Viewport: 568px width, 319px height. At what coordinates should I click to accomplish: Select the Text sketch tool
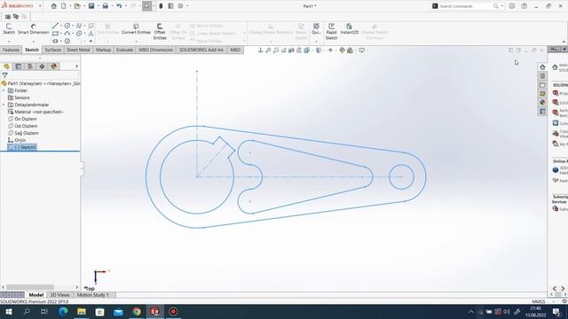[x=91, y=34]
